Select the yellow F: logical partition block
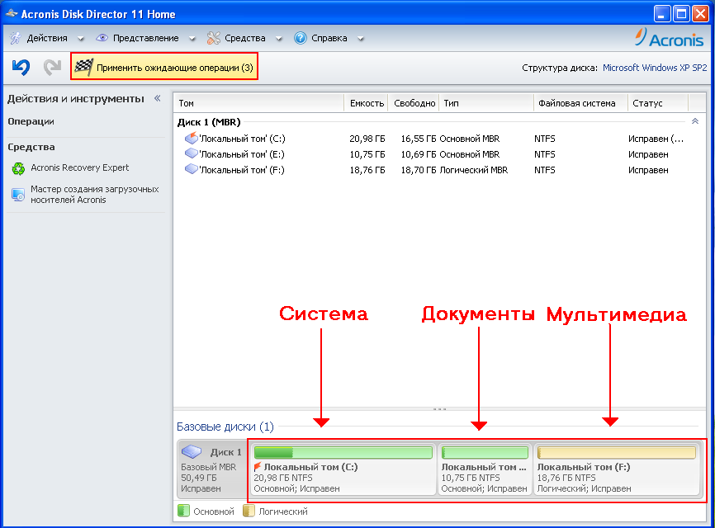The height and width of the screenshot is (528, 715). click(617, 469)
